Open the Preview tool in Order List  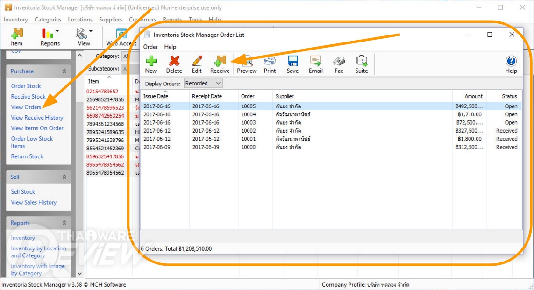pos(247,64)
